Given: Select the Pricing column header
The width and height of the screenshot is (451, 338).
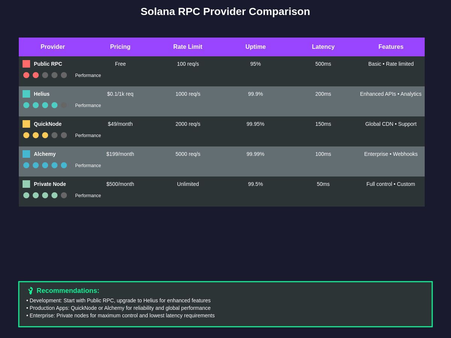Looking at the screenshot, I should coord(120,47).
